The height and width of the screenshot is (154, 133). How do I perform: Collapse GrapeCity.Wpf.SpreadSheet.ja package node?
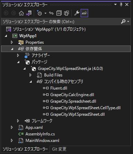click(x=24, y=69)
